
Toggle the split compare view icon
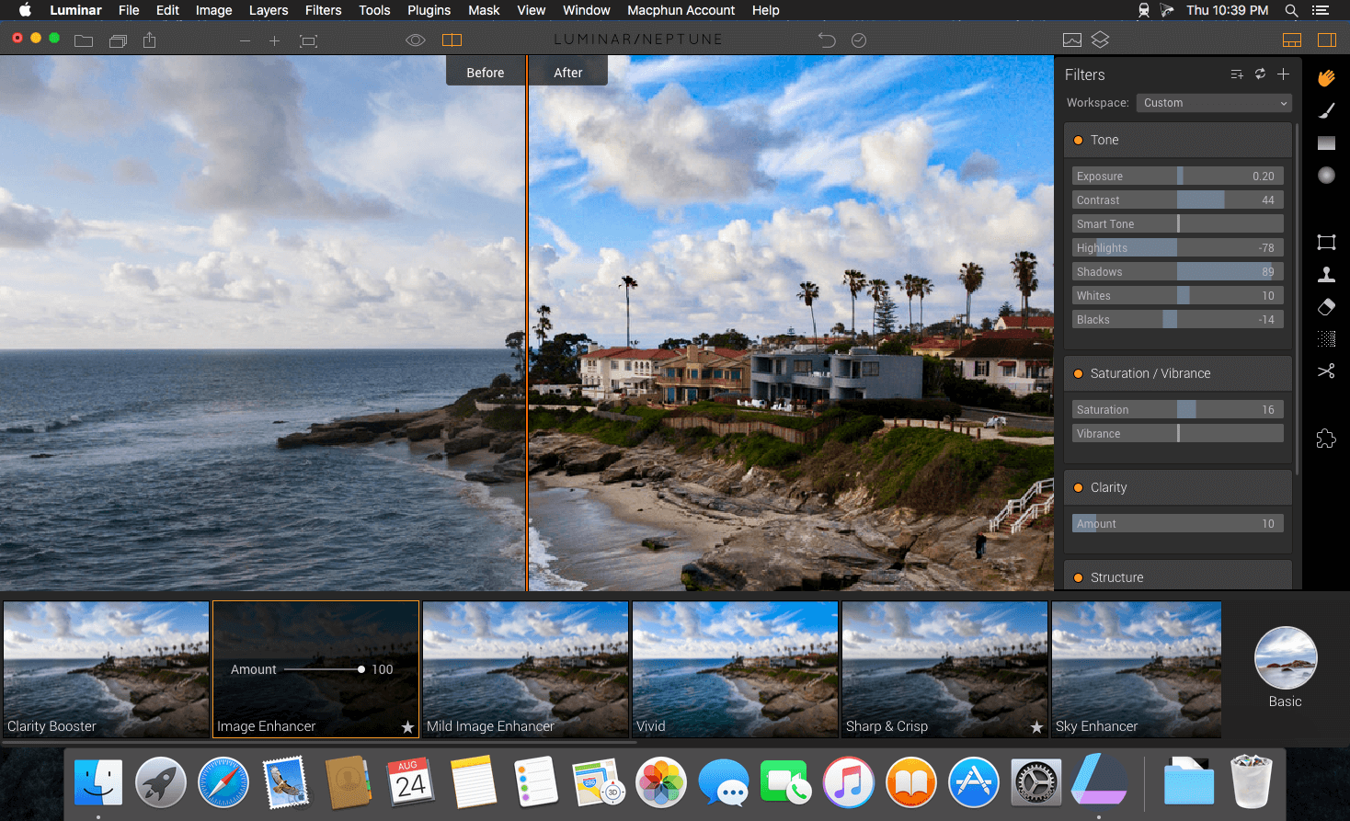click(x=452, y=40)
